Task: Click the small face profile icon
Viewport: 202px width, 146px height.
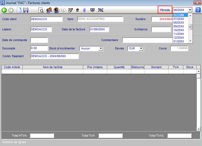Action: [x=78, y=10]
